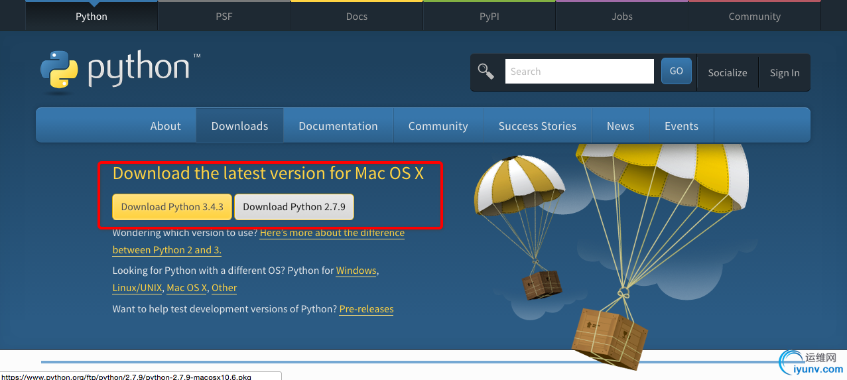Click the magnifying glass search icon
Image resolution: width=847 pixels, height=380 pixels.
click(x=486, y=72)
